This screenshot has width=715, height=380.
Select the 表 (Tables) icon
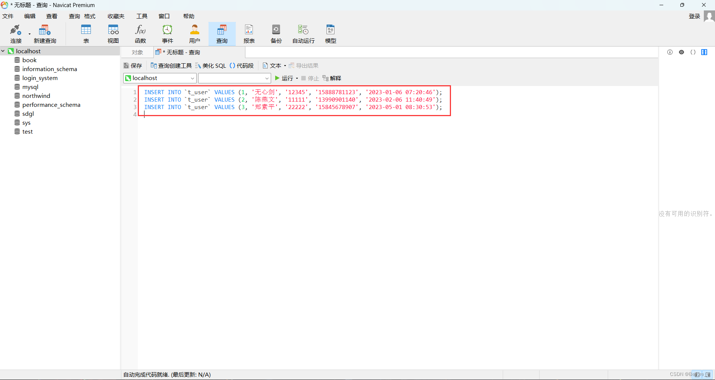[x=86, y=33]
